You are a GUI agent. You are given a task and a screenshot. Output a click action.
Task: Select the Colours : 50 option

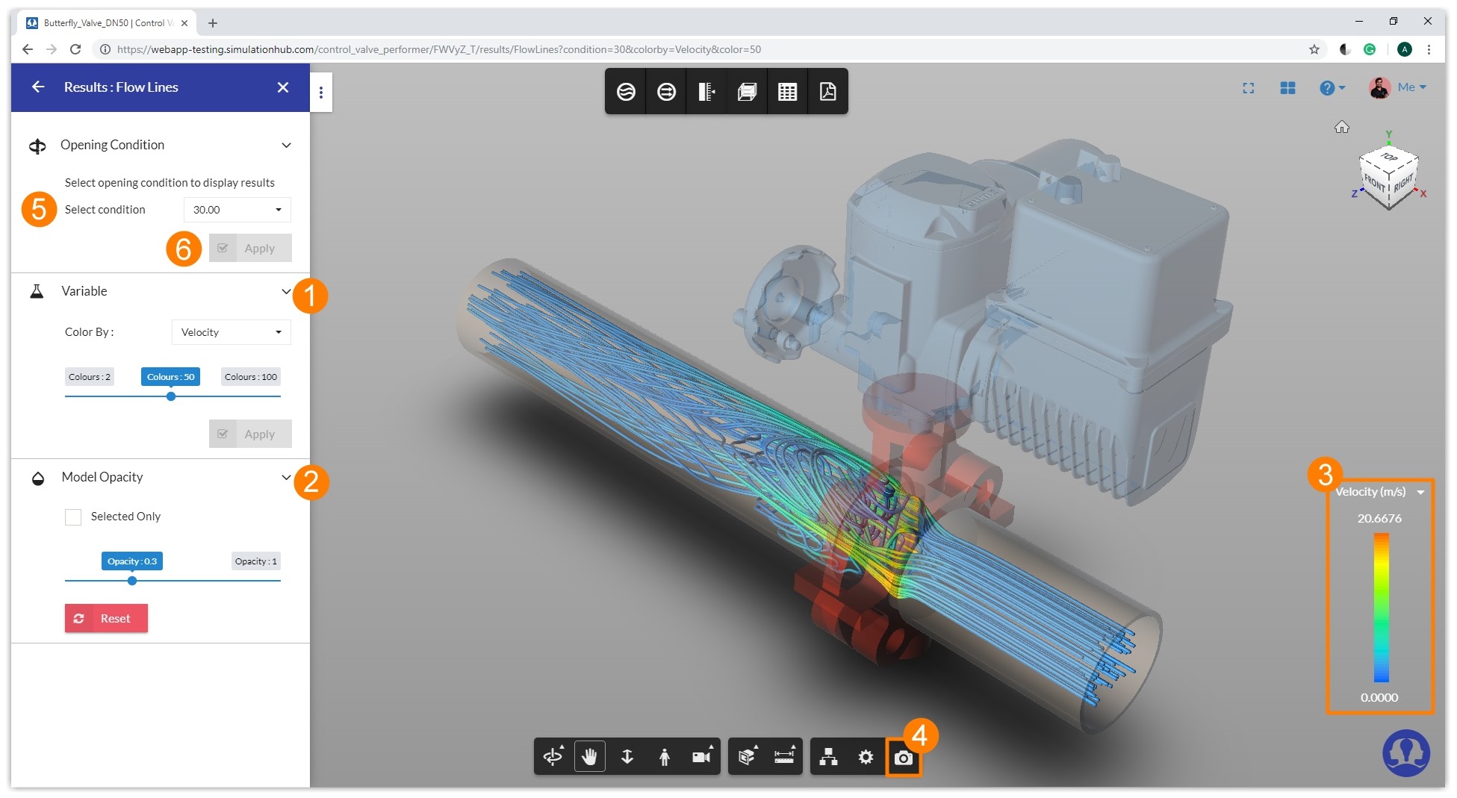coord(170,376)
